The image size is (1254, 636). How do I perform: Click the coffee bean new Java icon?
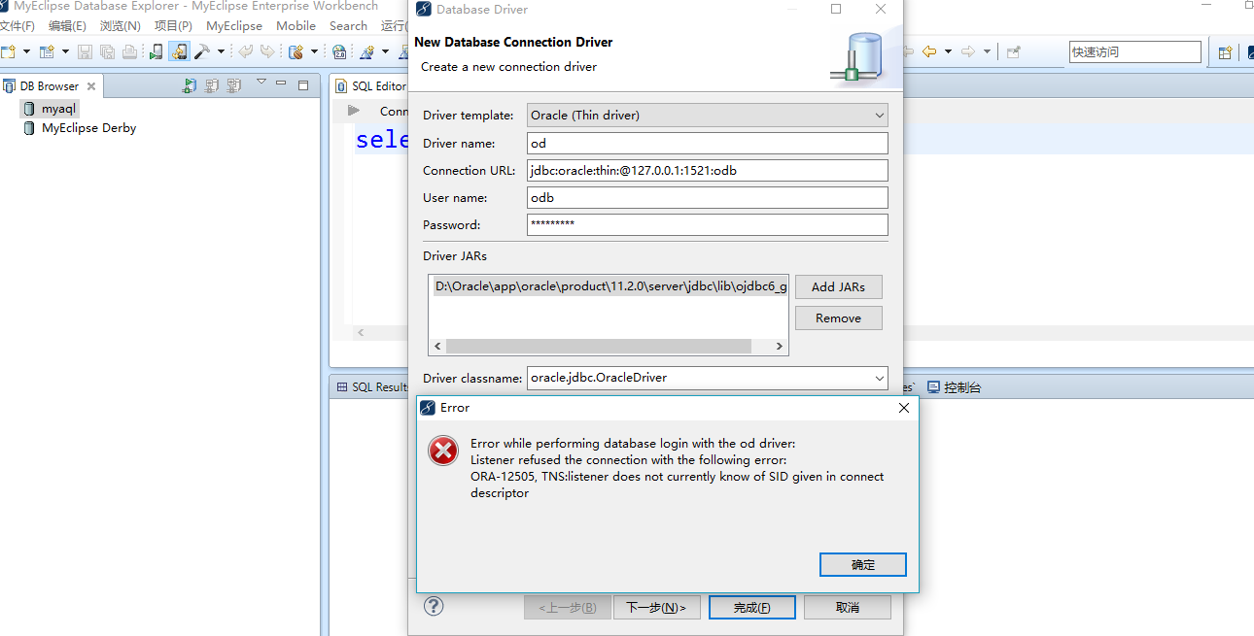[296, 51]
